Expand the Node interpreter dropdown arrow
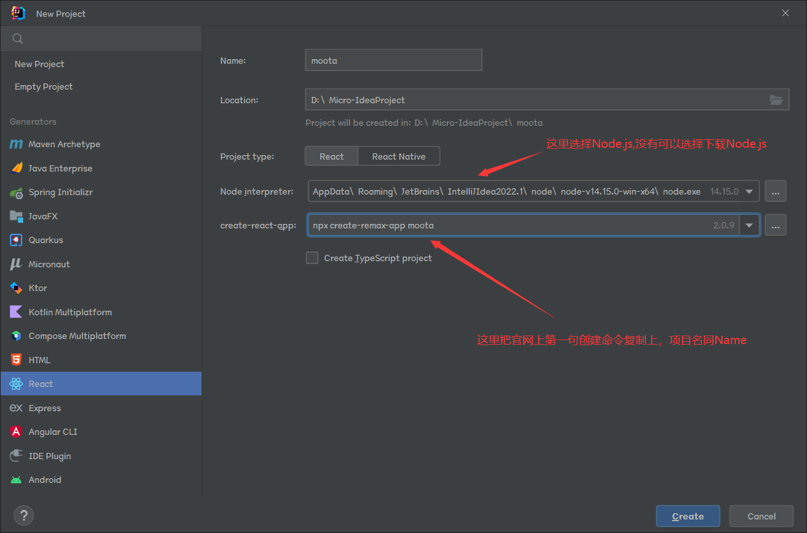Screen dimensions: 807x533 (749, 192)
